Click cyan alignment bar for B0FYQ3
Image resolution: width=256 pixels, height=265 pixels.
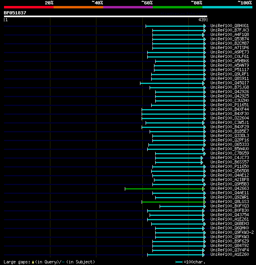183,206
